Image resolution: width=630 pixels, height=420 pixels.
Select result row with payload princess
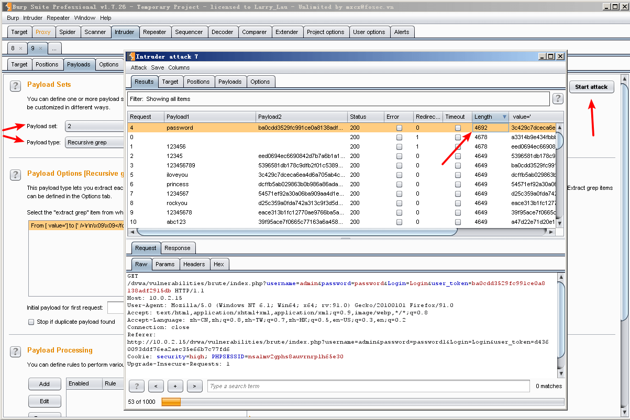pos(341,184)
